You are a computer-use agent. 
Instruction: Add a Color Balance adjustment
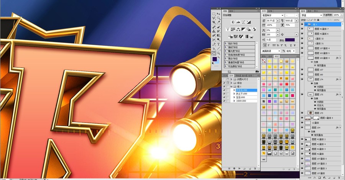238,29
